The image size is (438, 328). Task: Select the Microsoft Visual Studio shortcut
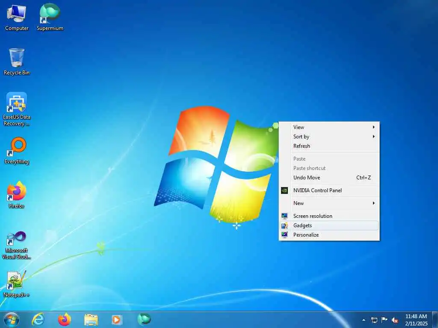17,245
